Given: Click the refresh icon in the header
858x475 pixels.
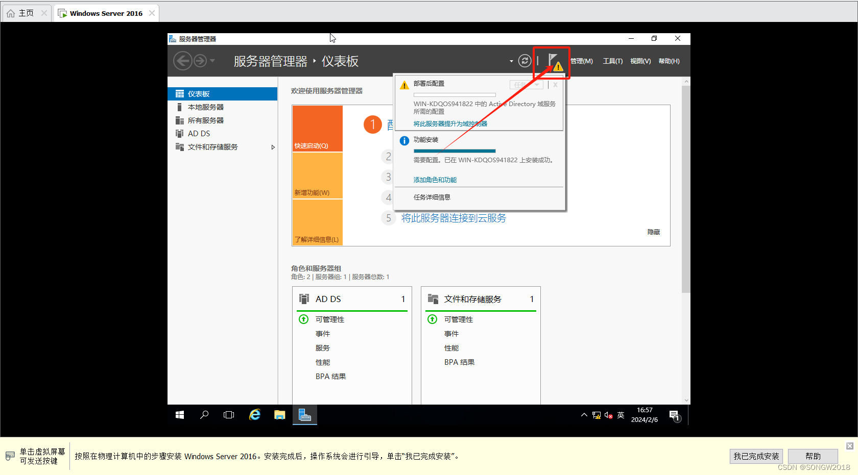Looking at the screenshot, I should (525, 61).
